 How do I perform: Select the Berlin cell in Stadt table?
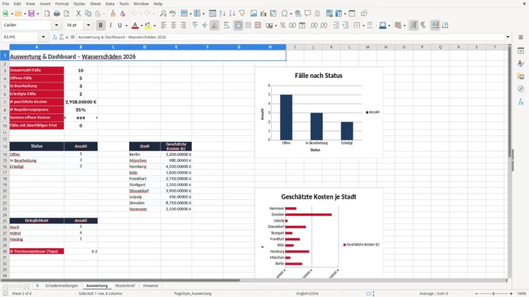click(145, 154)
